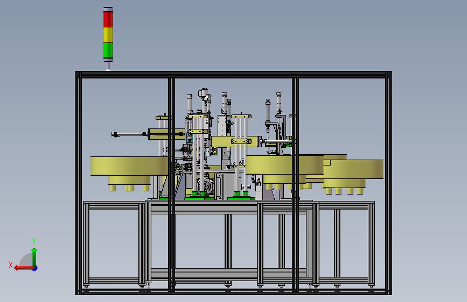Viewport: 467px width, 302px height.
Task: Select the green segment of the signal tower light
Action: coord(108,50)
